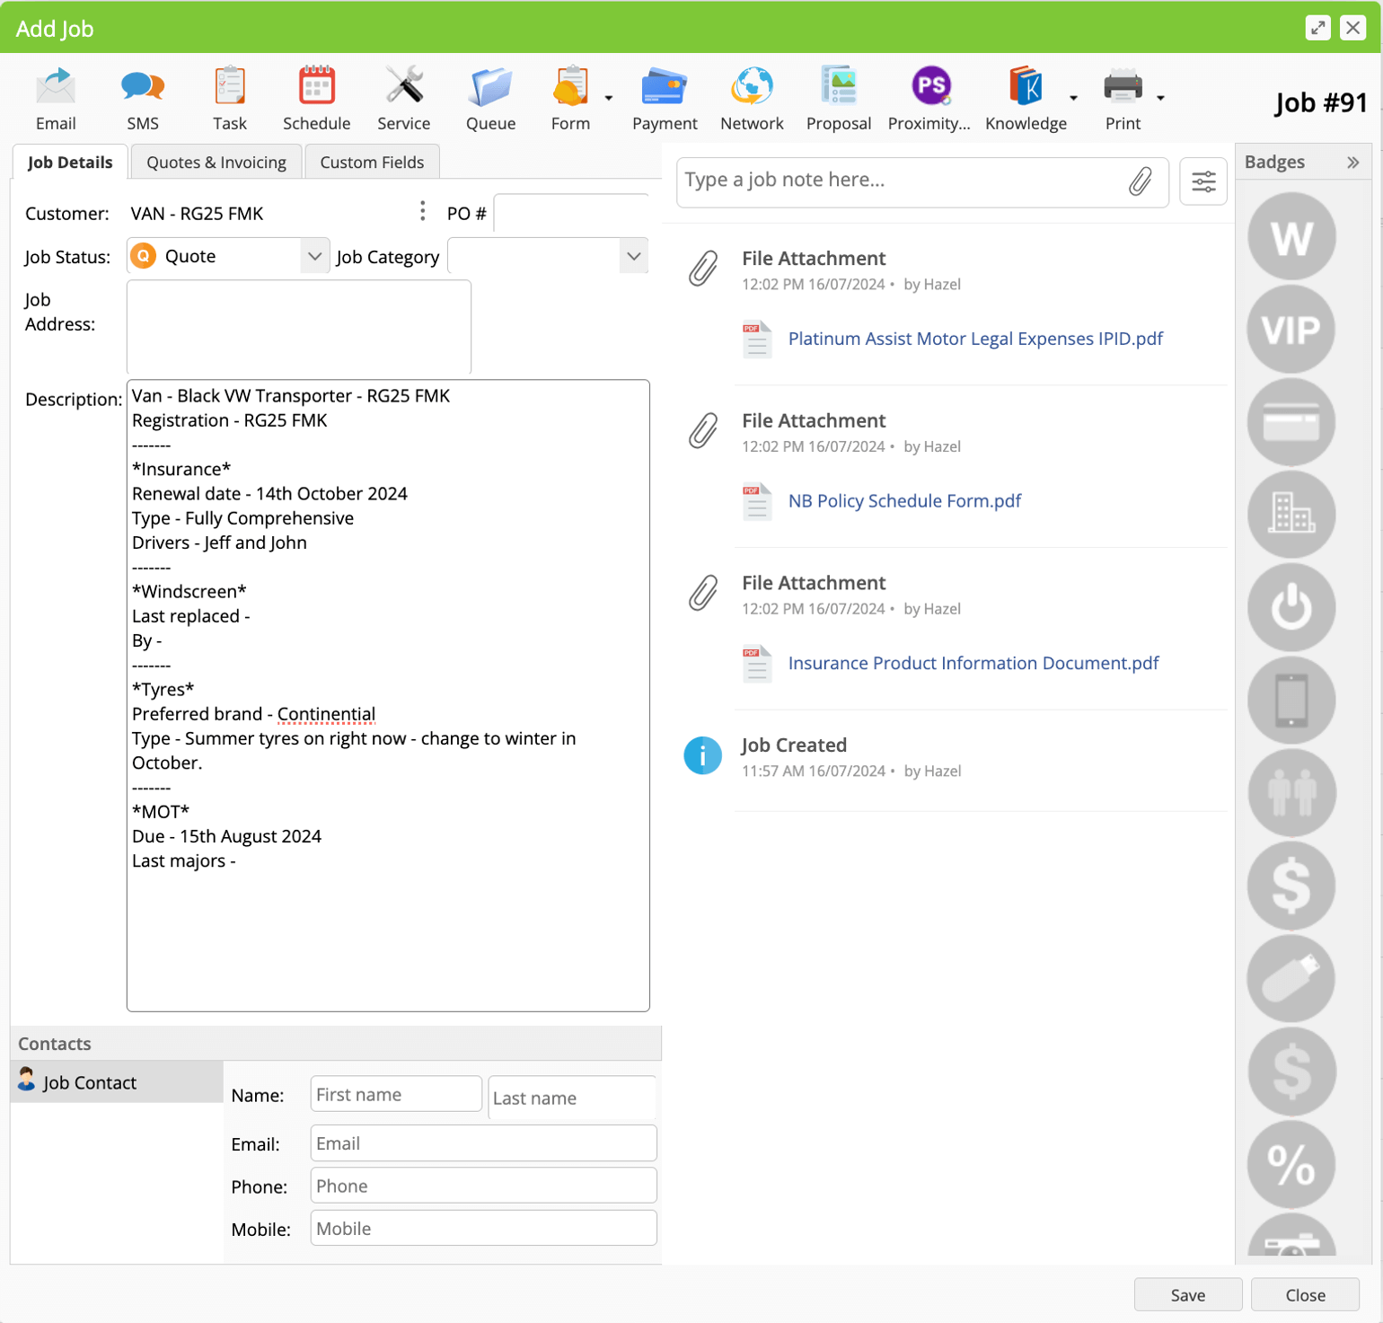This screenshot has width=1383, height=1323.
Task: Collapse the Badges panel chevron
Action: [1352, 163]
